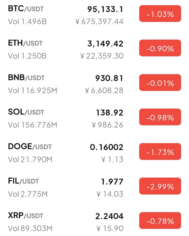Tap the ETH -0.90% change badge
189x236 pixels.
(x=160, y=49)
